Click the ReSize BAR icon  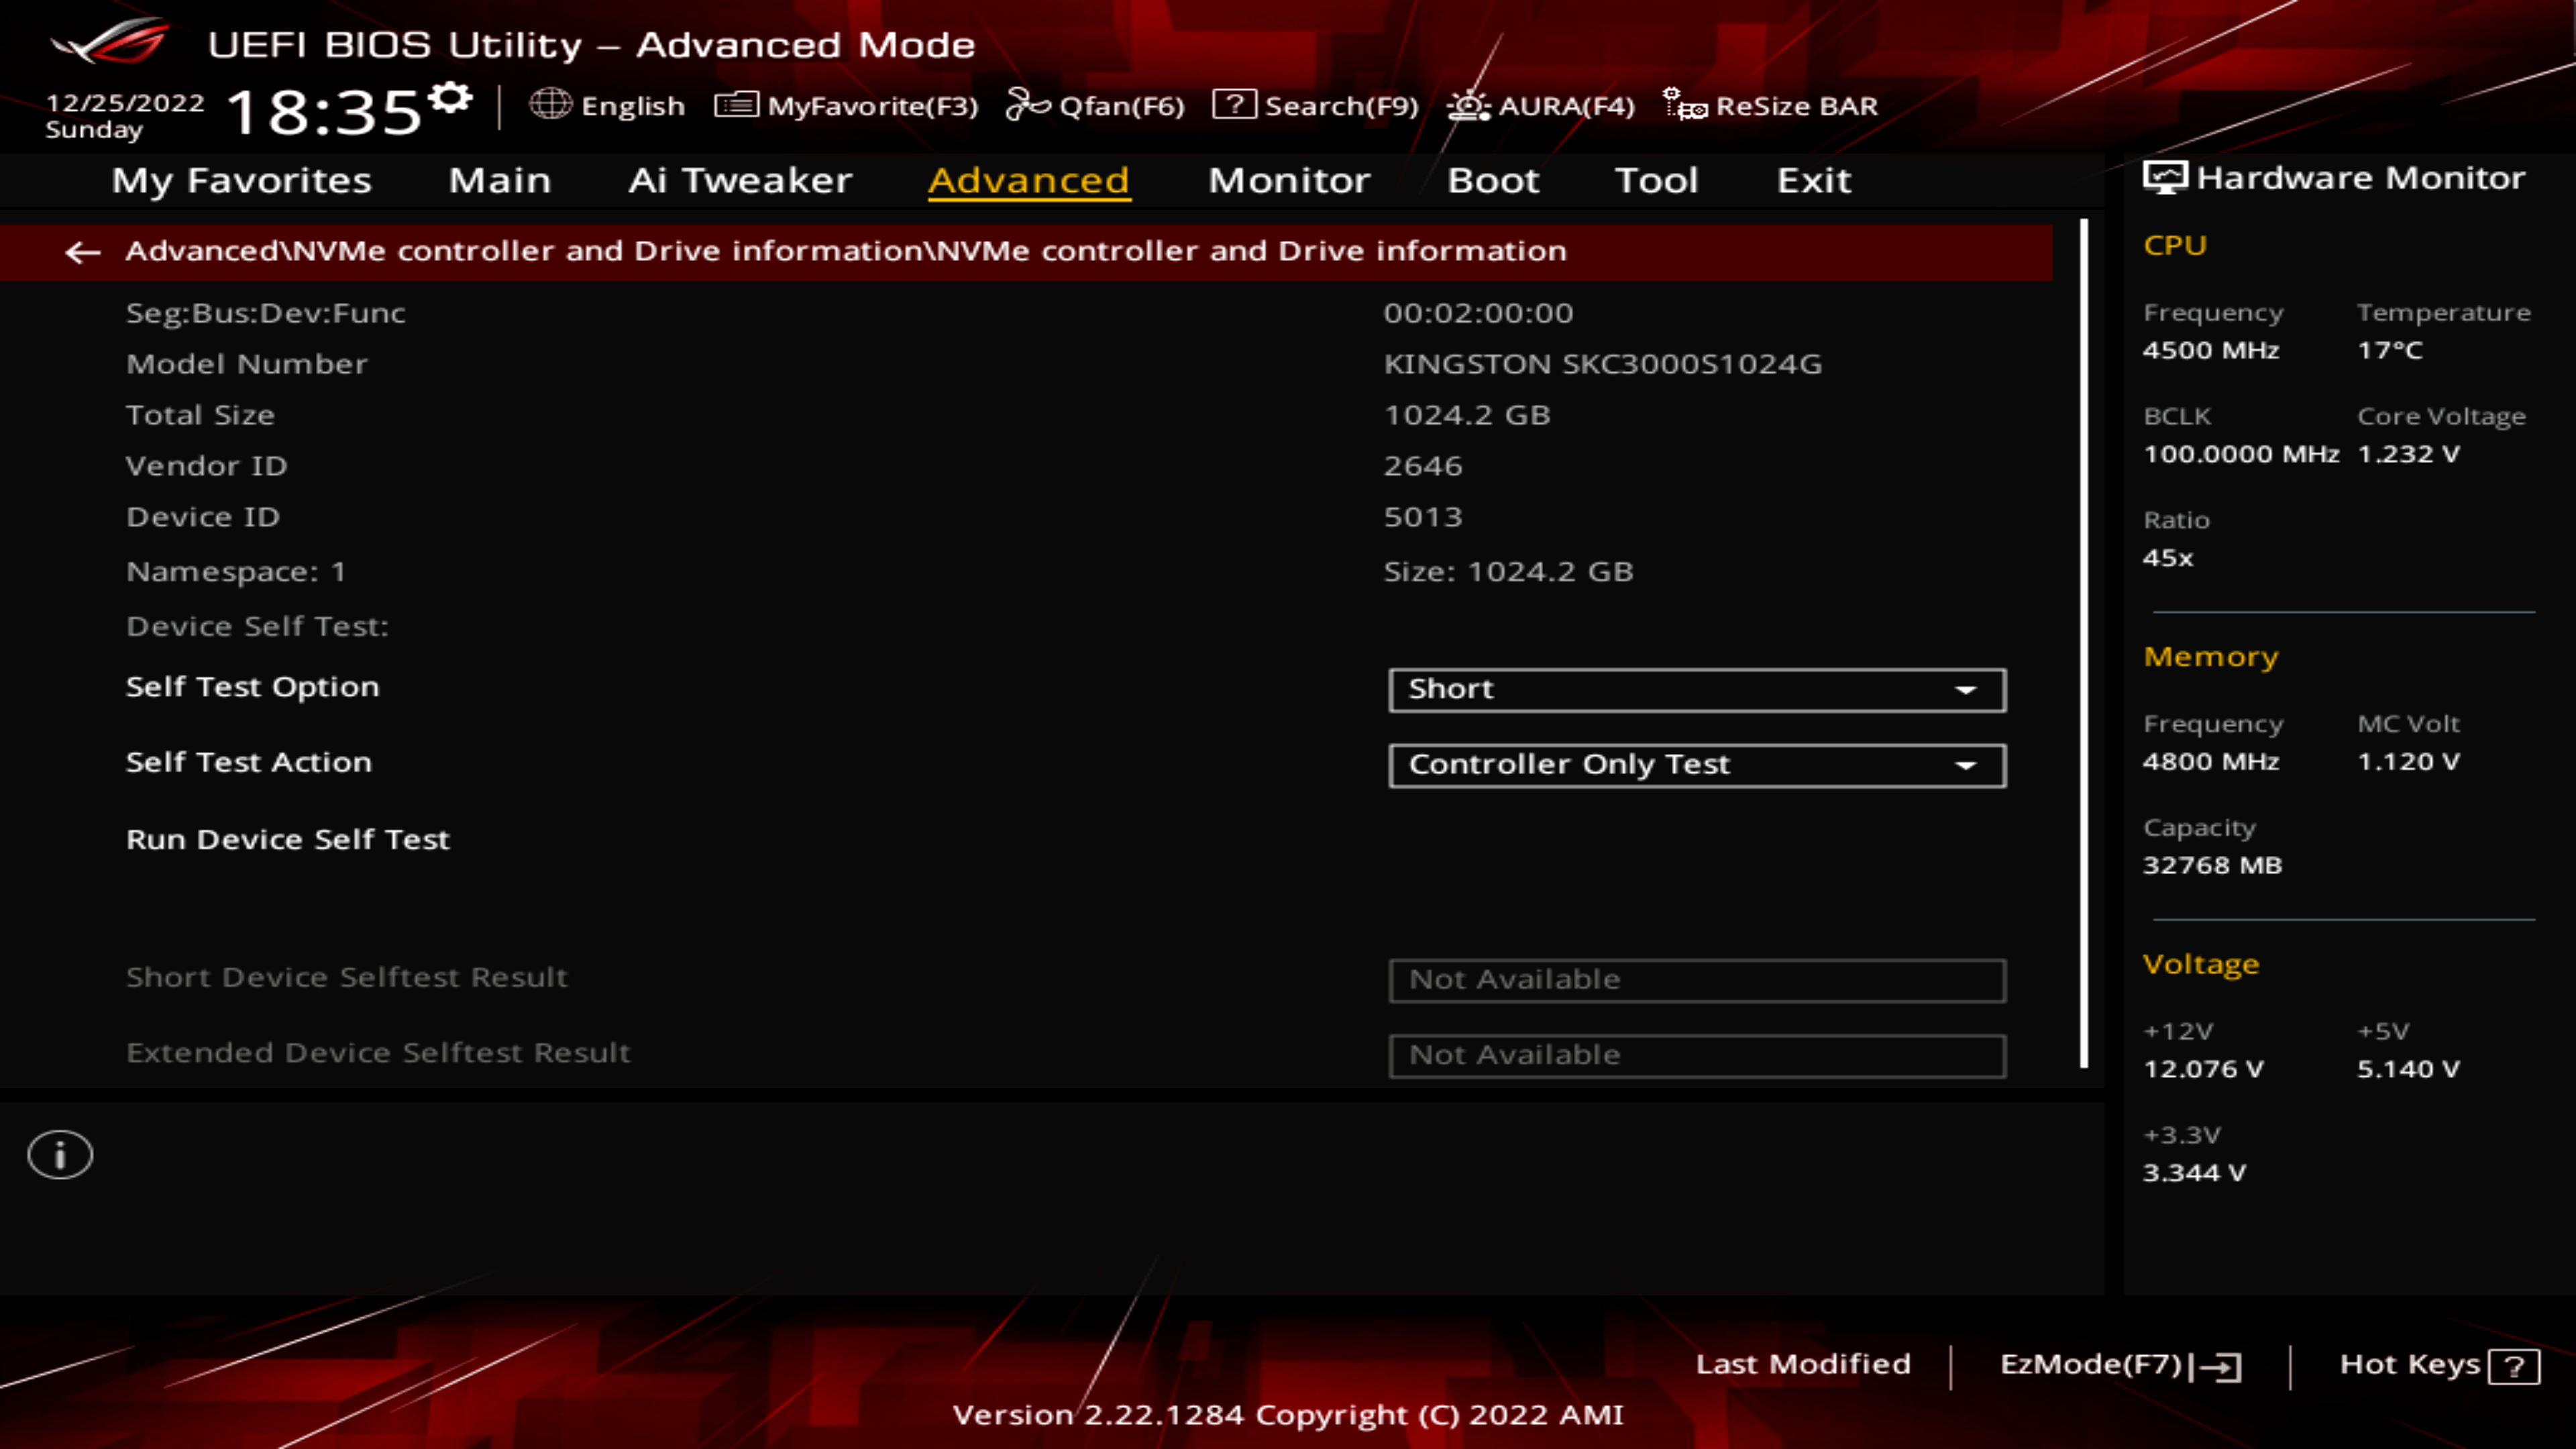tap(1683, 105)
